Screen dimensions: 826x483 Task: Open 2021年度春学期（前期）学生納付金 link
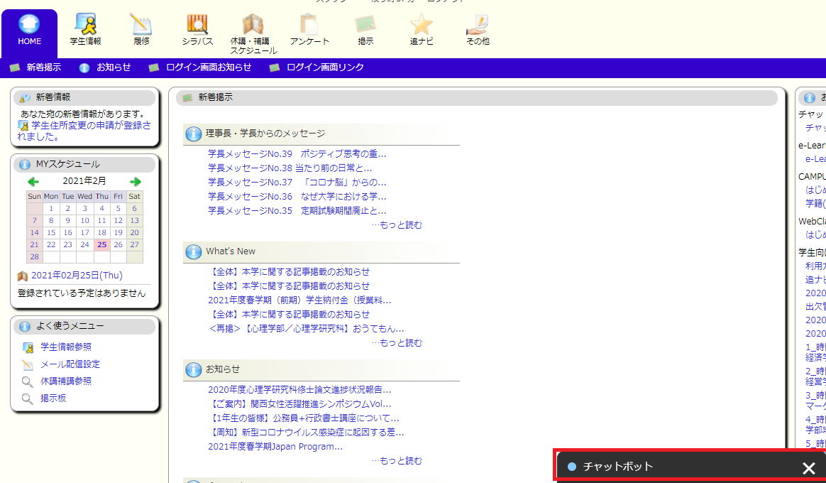click(299, 300)
